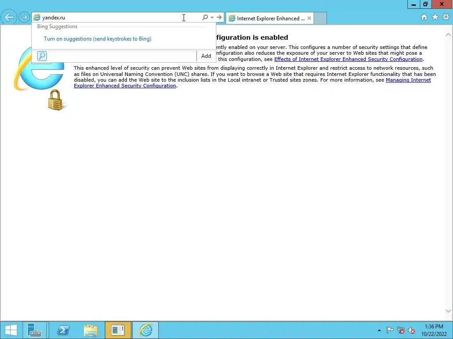The height and width of the screenshot is (339, 453).
Task: Close the Internet Explorer Enhanced tab
Action: pos(309,18)
